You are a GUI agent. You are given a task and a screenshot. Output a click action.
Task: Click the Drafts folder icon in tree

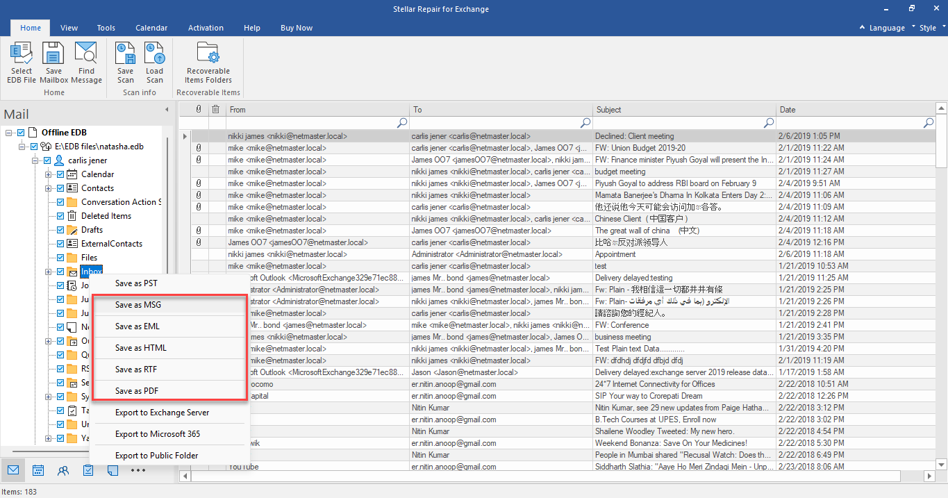click(72, 230)
